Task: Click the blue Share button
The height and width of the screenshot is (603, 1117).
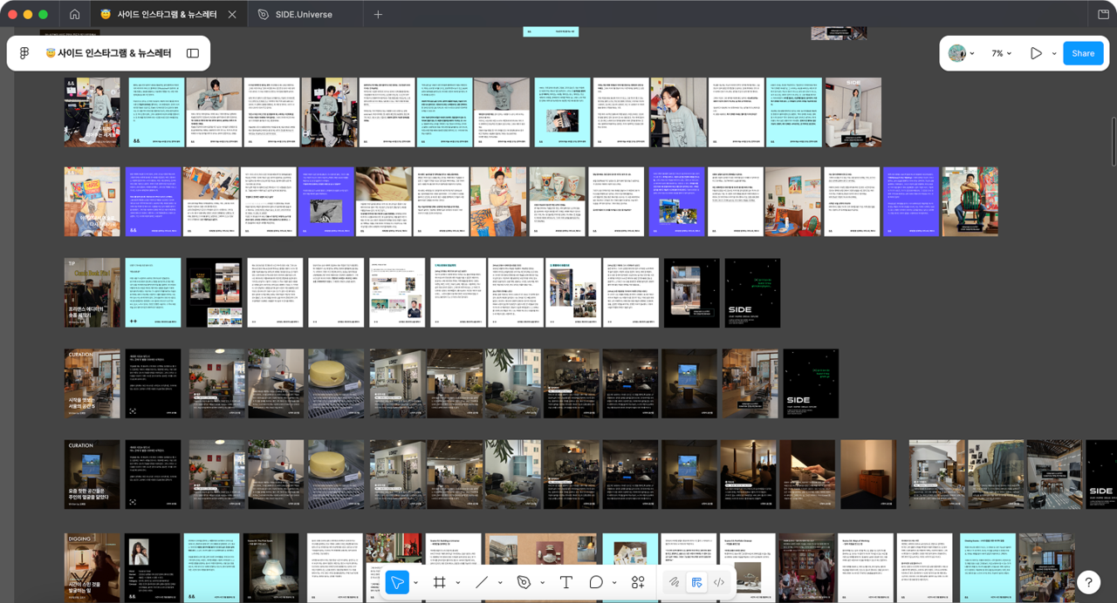Action: click(1083, 53)
